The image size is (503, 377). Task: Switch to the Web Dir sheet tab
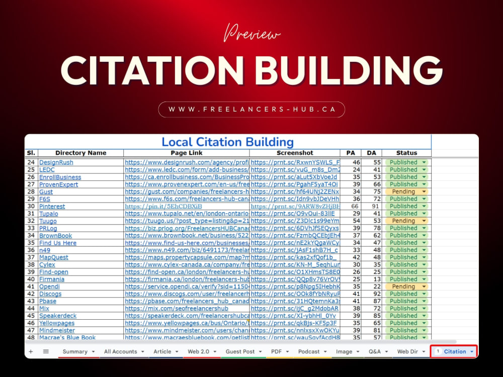407,352
